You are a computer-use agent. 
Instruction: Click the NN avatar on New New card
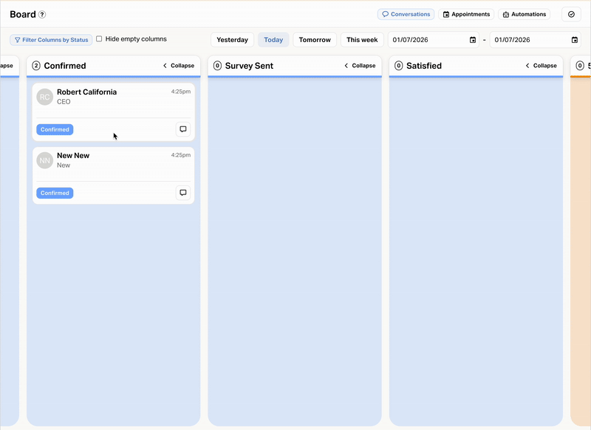pyautogui.click(x=45, y=160)
